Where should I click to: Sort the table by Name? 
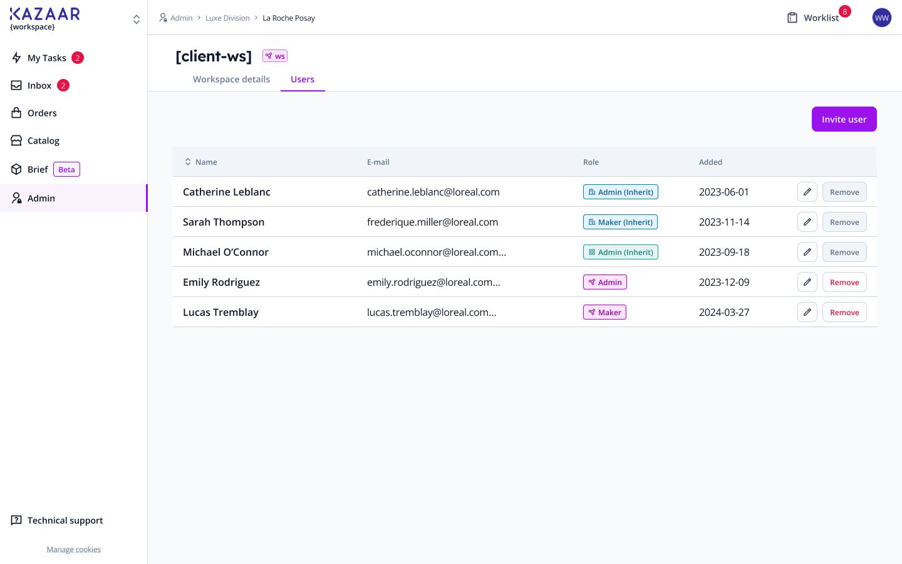click(200, 162)
